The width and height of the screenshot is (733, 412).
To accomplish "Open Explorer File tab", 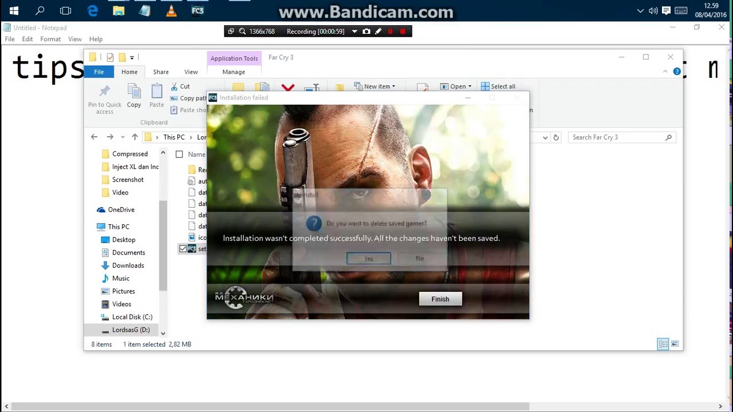I will click(x=98, y=72).
